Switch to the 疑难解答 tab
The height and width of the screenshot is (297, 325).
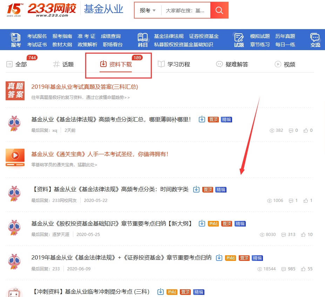click(x=237, y=65)
